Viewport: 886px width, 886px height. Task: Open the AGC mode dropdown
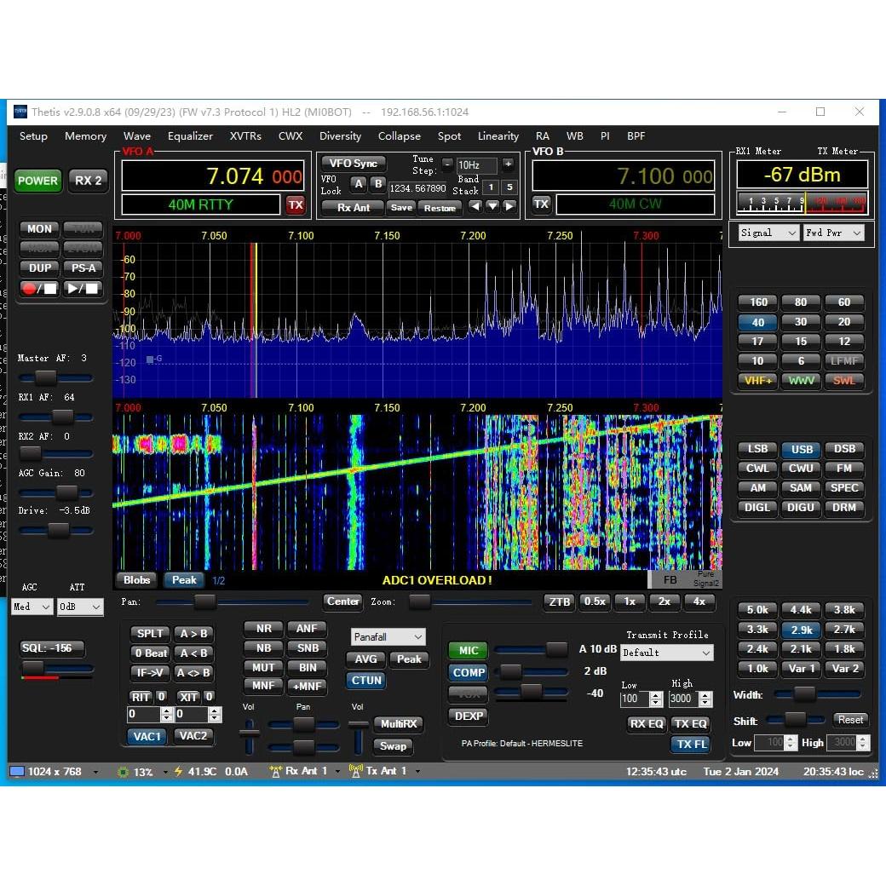tap(32, 607)
